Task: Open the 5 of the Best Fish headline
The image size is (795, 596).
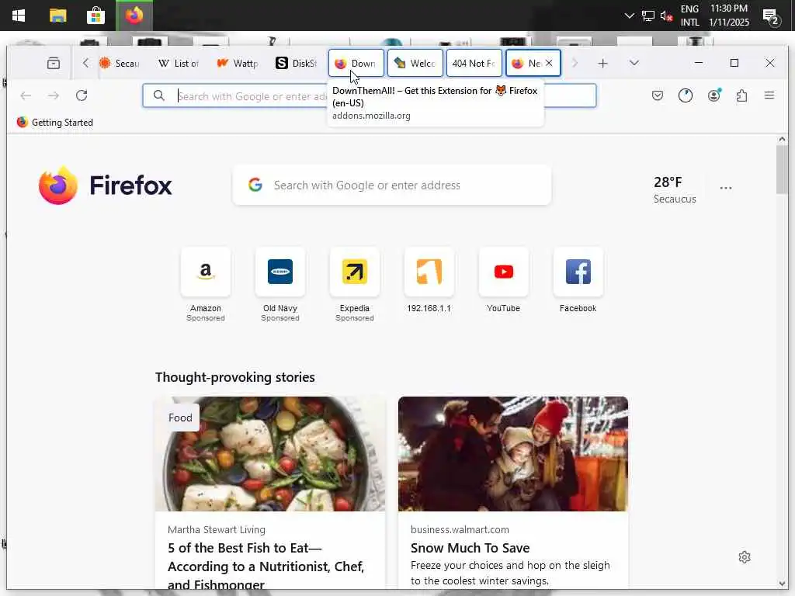Action: click(x=266, y=566)
